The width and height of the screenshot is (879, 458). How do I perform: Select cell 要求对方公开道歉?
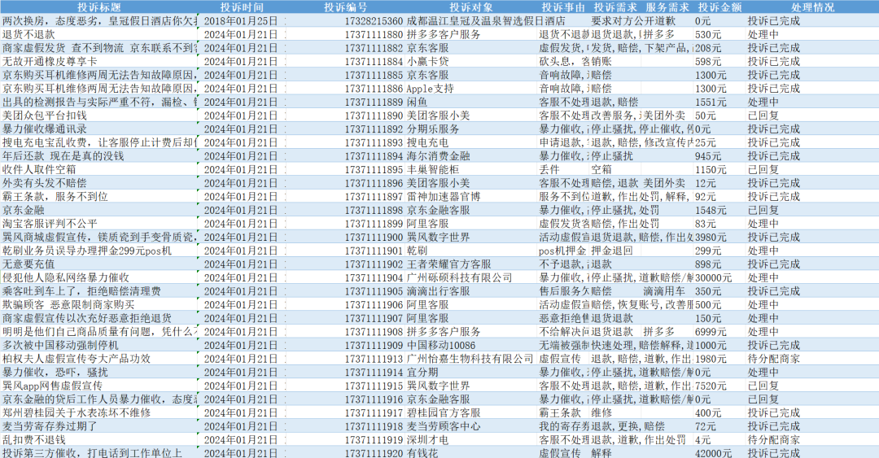coord(633,20)
